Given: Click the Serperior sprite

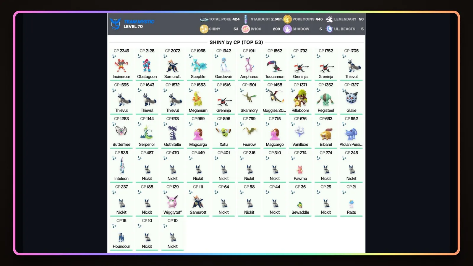Looking at the screenshot, I should [x=147, y=132].
